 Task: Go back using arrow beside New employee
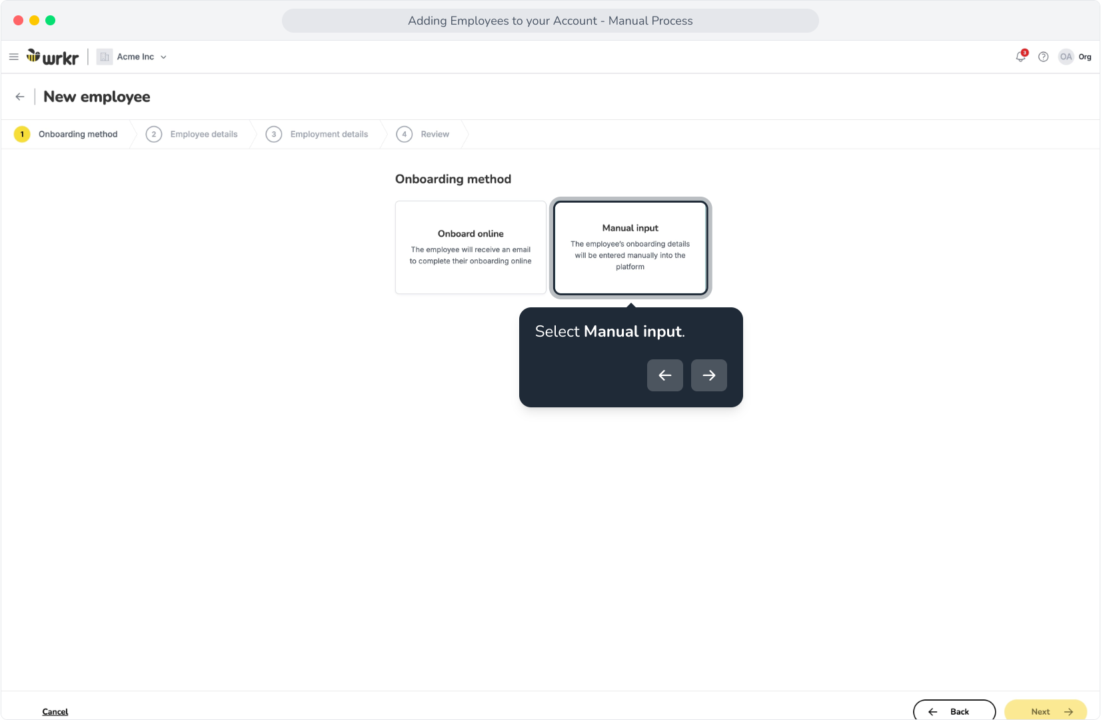point(20,97)
